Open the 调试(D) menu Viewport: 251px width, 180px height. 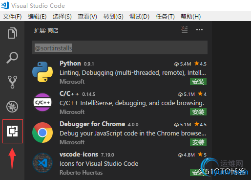pyautogui.click(x=139, y=17)
